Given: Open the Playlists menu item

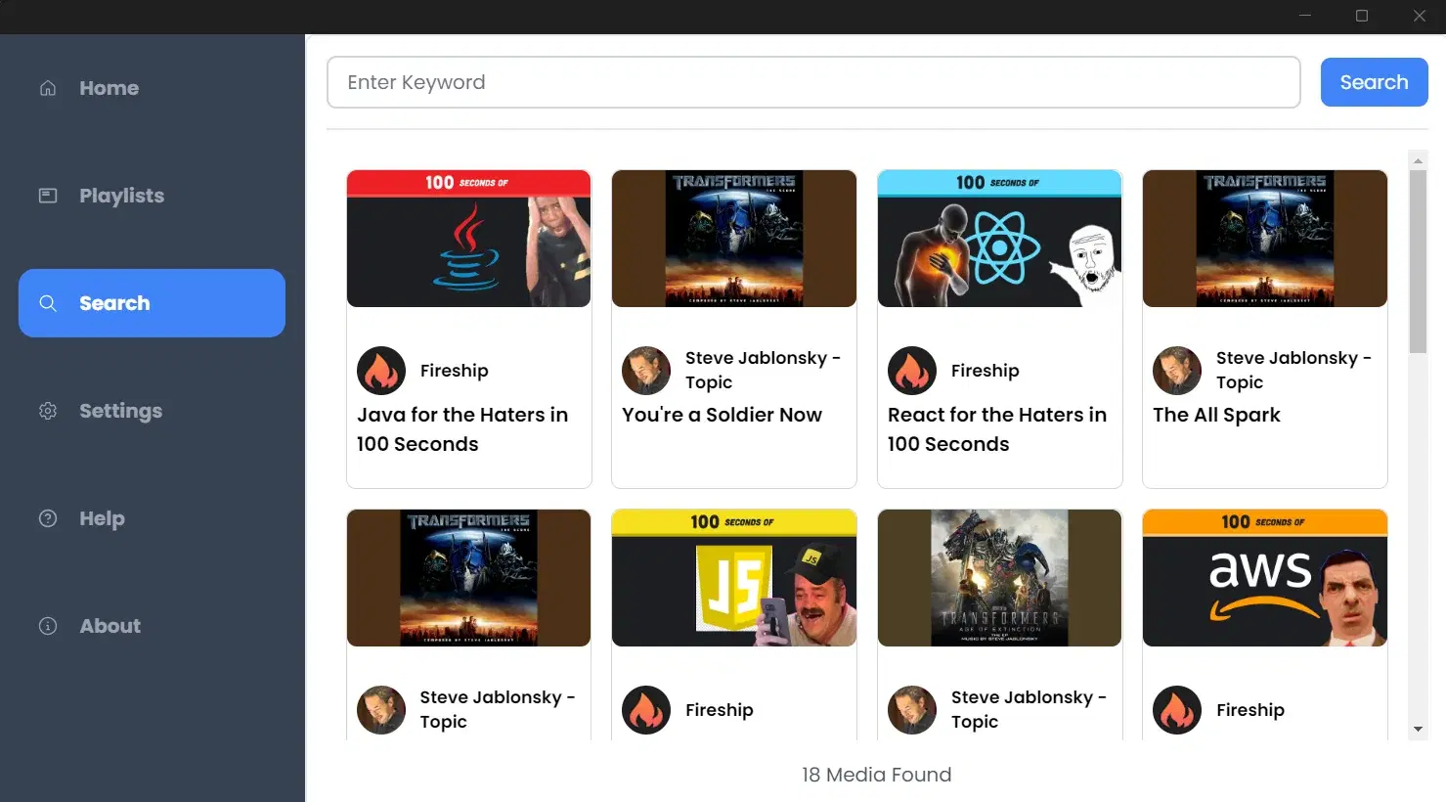Looking at the screenshot, I should 152,196.
